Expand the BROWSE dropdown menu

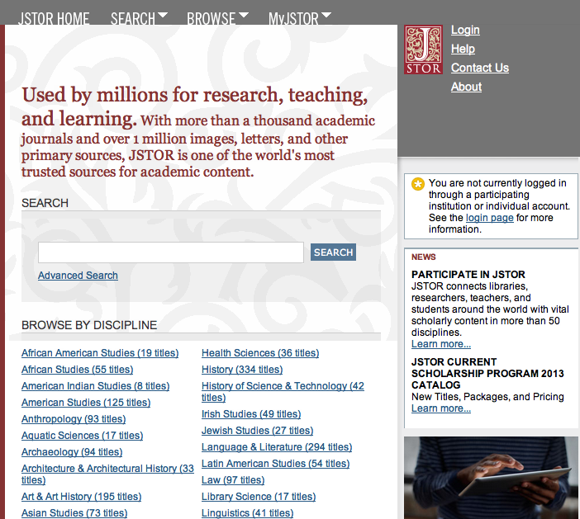coord(217,18)
